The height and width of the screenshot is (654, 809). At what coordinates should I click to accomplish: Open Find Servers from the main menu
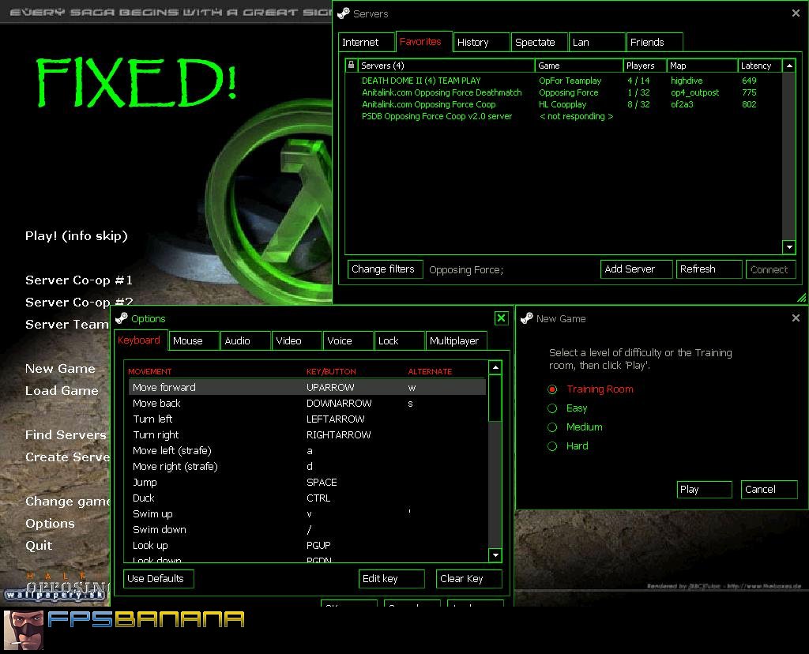pos(67,434)
